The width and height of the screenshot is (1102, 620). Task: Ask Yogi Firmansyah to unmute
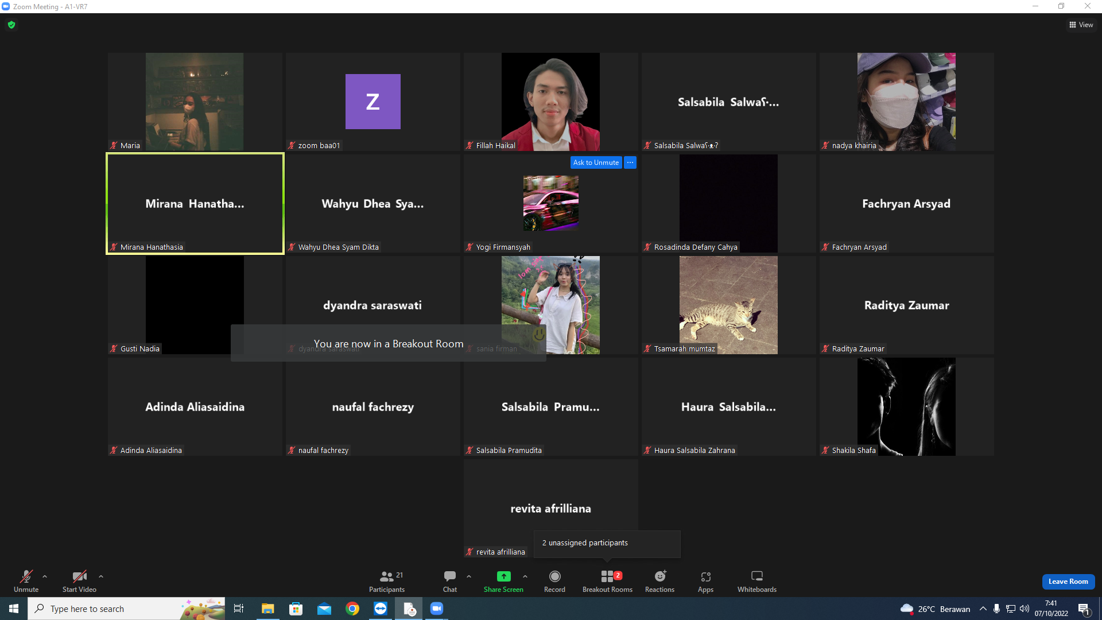596,162
